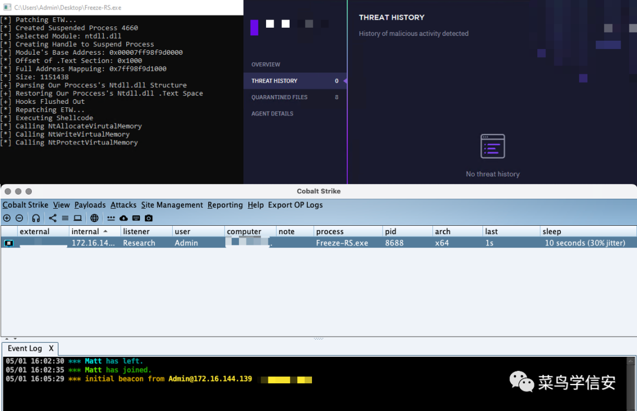Click the split pane divider handle above Event Log
Image resolution: width=637 pixels, height=411 pixels.
(x=318, y=338)
